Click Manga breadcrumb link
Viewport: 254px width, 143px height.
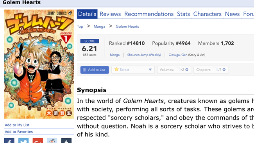coord(99,27)
